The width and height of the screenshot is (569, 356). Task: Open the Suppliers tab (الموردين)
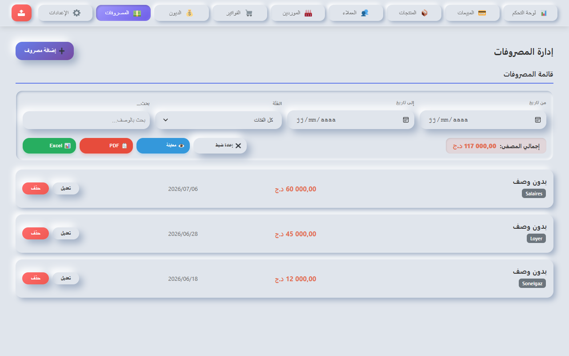point(298,13)
